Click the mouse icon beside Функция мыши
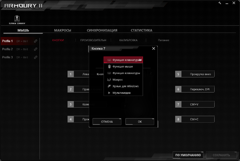This screenshot has height=161, width=240. coord(109,66)
